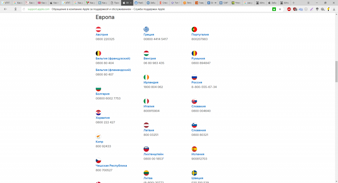338x183 pixels.
Task: Click the Лихтенштейн support link
Action: (x=153, y=154)
